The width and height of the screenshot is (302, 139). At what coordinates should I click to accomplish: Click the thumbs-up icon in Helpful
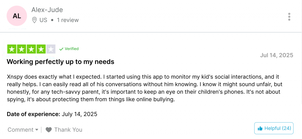coord(260,128)
